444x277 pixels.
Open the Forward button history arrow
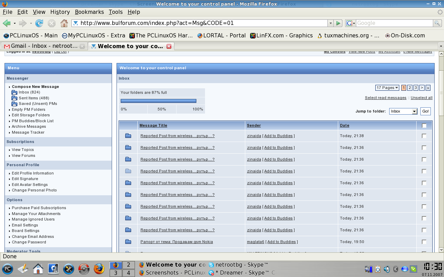coord(31,23)
